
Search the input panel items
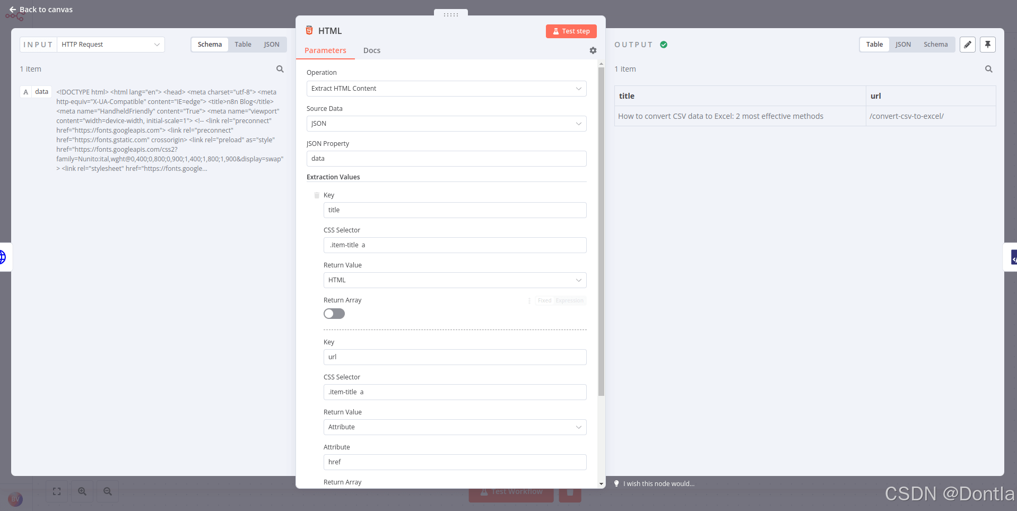click(280, 69)
